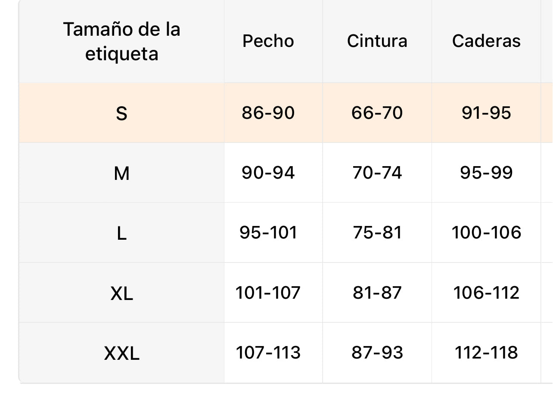Click the 75-81 waist cell
The height and width of the screenshot is (399, 553).
coord(377,232)
